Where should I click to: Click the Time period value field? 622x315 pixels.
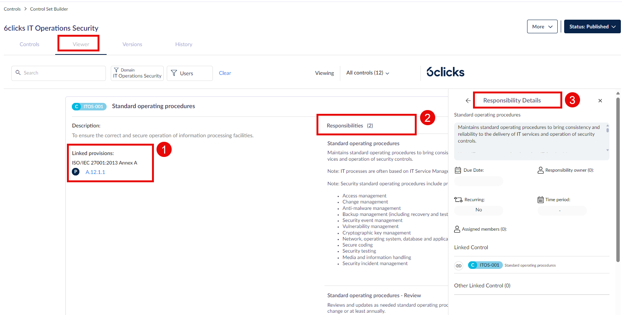pyautogui.click(x=562, y=210)
